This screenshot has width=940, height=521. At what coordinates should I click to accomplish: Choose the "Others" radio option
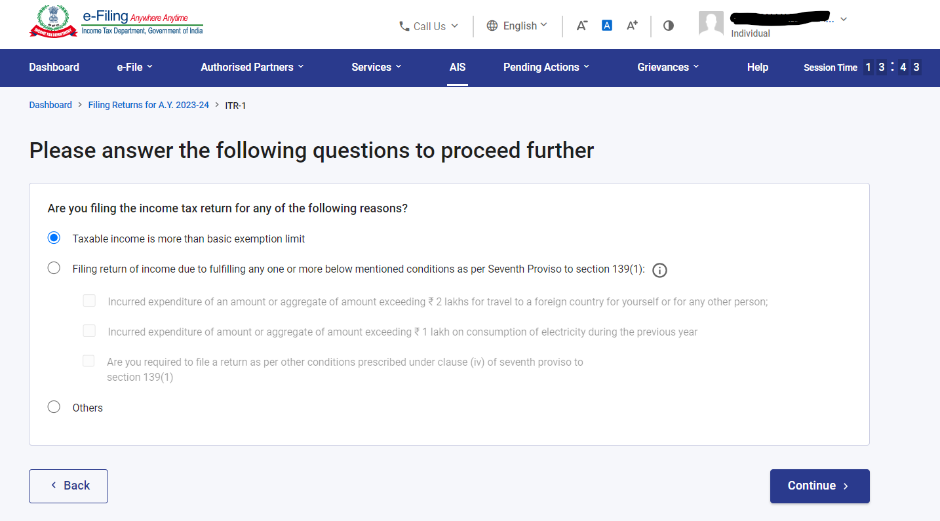pos(54,407)
